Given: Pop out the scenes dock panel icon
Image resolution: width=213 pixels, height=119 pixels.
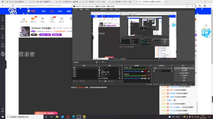Looking at the screenshot, I should tap(96, 66).
